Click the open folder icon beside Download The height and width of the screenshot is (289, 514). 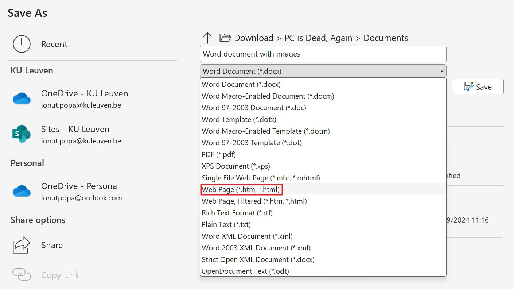pyautogui.click(x=225, y=38)
